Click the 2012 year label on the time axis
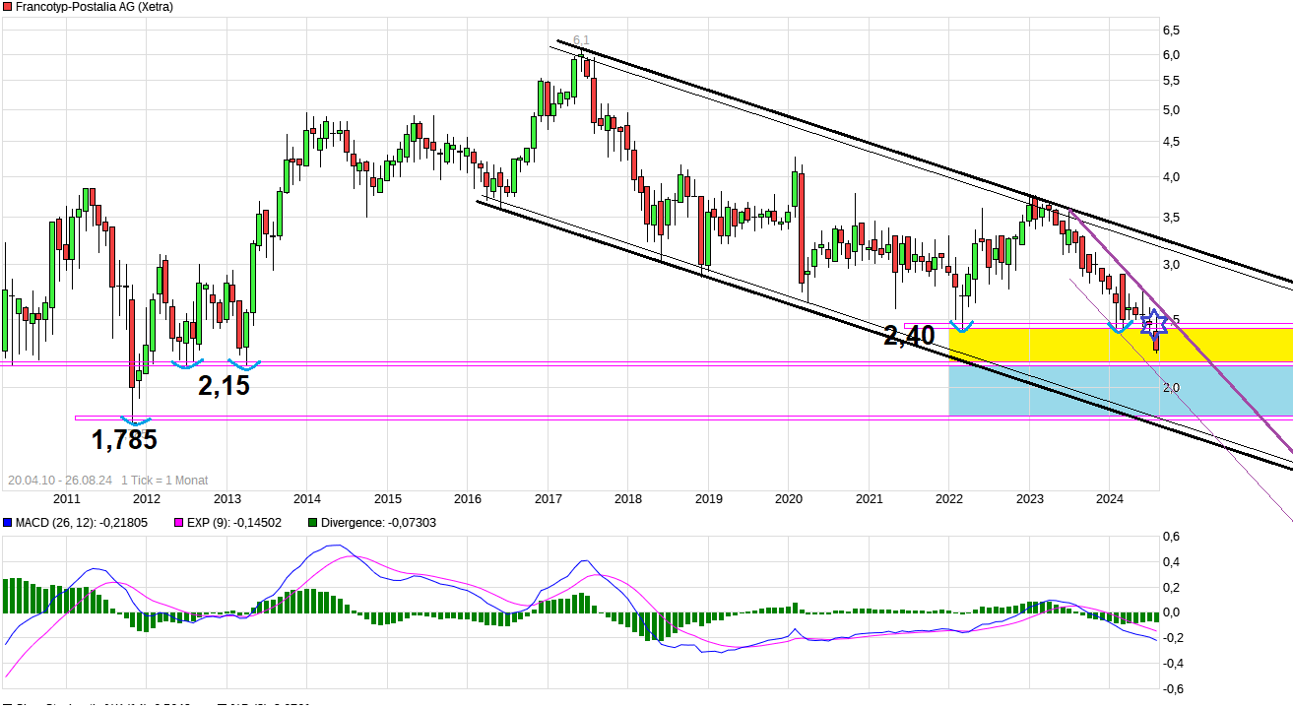Image resolution: width=1293 pixels, height=708 pixels. 146,499
